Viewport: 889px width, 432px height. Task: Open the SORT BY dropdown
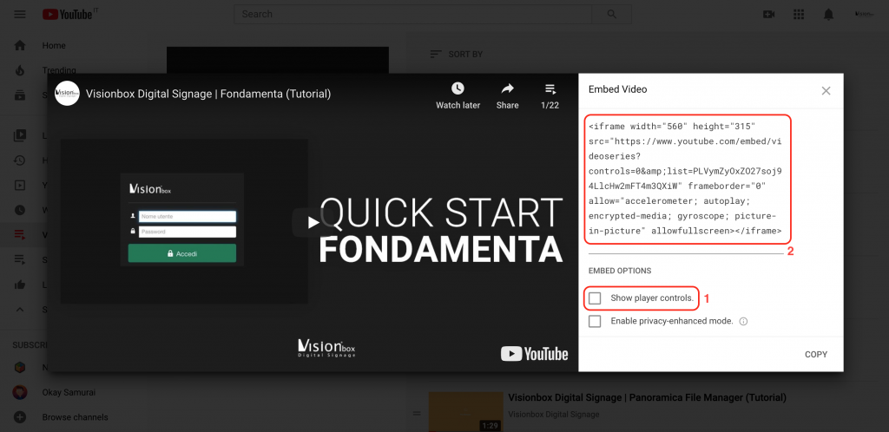point(457,55)
